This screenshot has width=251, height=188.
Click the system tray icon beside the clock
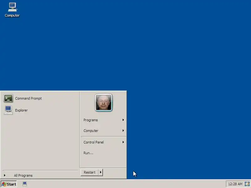(247, 184)
